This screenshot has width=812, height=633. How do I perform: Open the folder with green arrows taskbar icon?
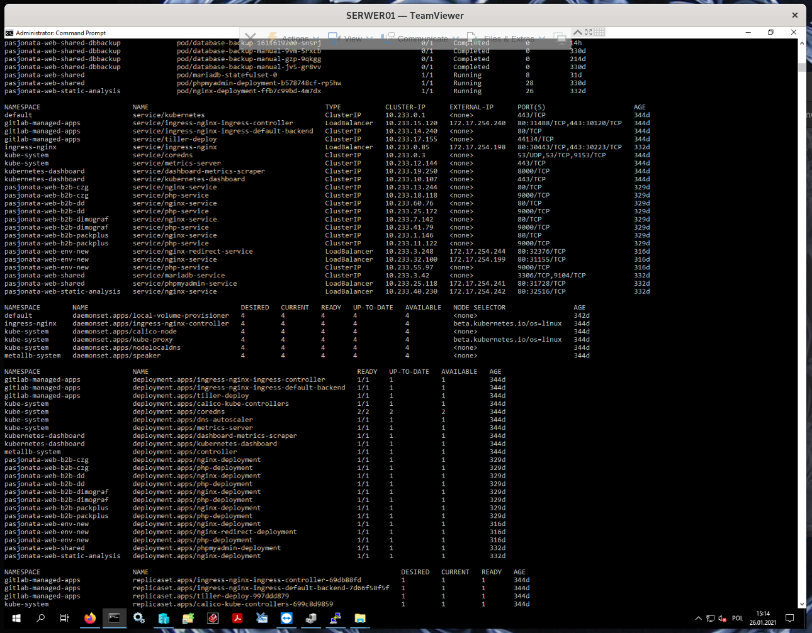click(188, 619)
